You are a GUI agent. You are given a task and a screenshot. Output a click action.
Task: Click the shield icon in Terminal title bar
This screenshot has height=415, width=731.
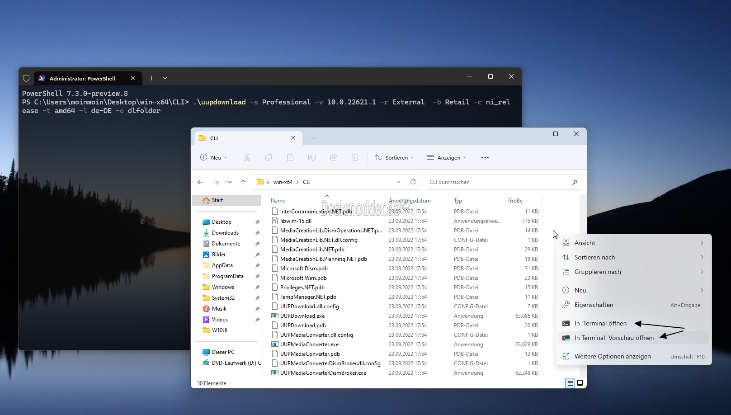26,78
